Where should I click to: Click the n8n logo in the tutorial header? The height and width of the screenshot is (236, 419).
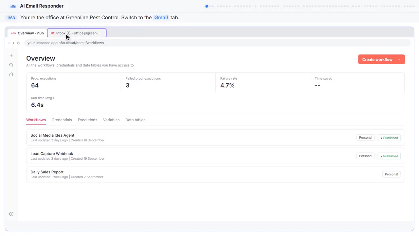[x=13, y=6]
